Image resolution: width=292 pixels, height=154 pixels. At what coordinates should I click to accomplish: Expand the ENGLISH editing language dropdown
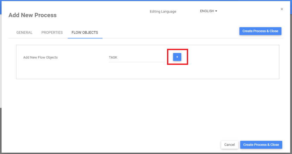pos(208,11)
